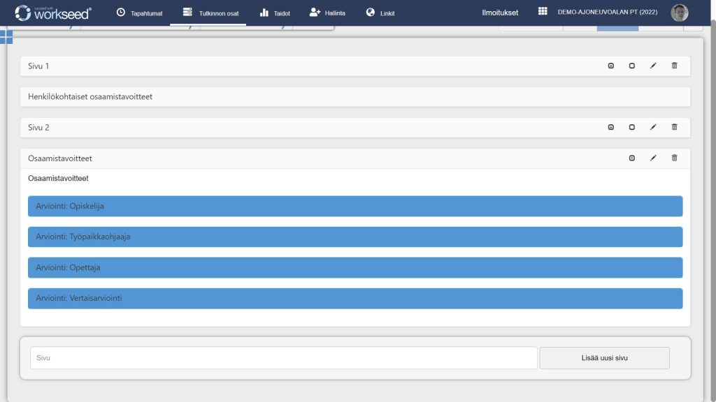The height and width of the screenshot is (402, 716).
Task: Expand the Arviointi: Vertaisarviointi bar
Action: tap(355, 298)
